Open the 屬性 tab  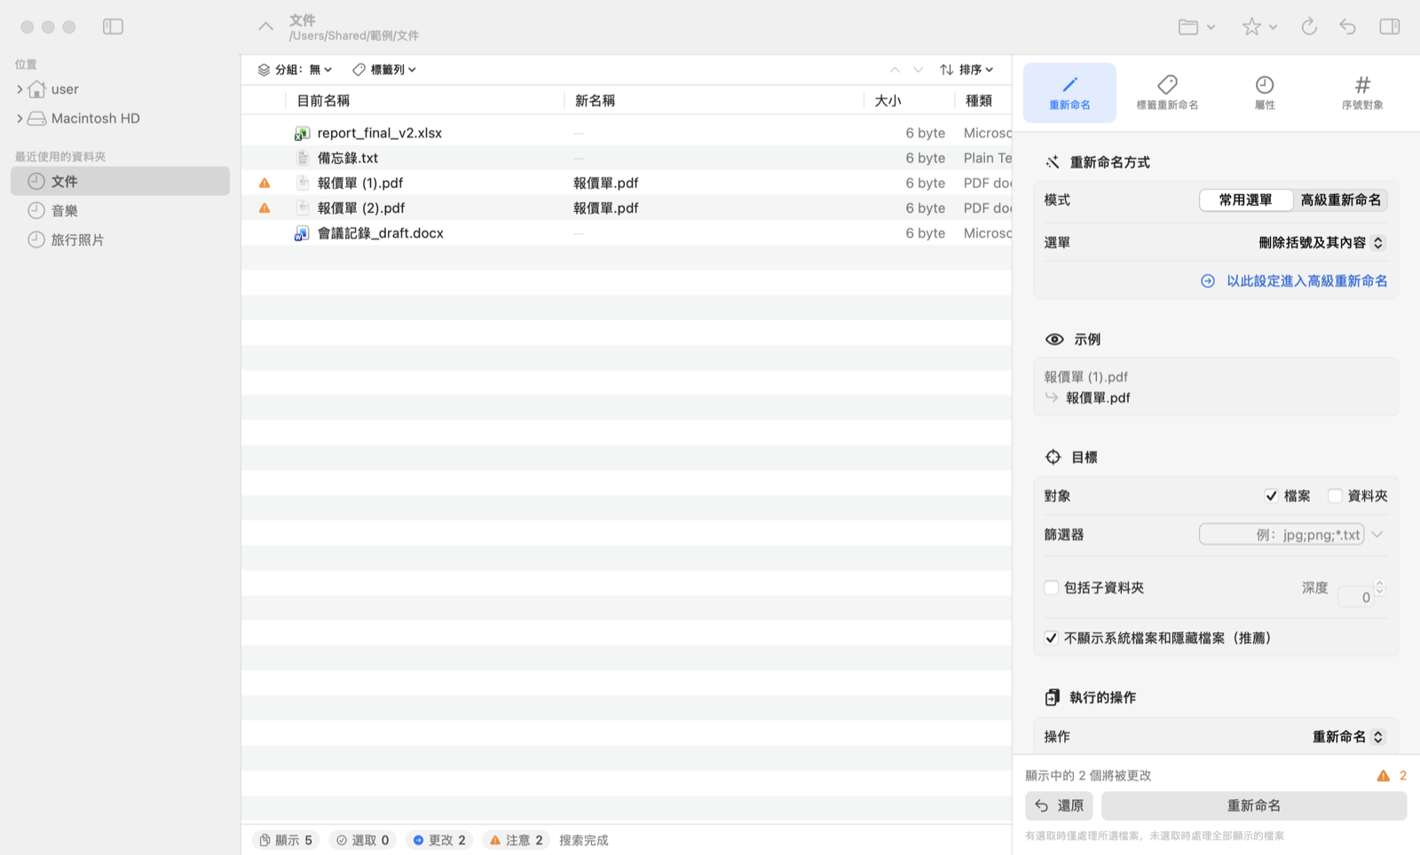[x=1265, y=92]
